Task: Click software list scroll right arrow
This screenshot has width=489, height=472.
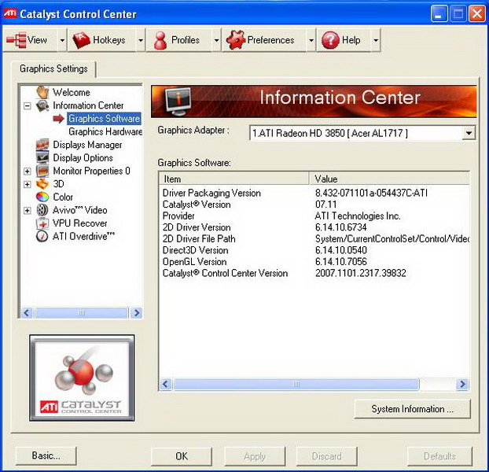Action: point(462,384)
